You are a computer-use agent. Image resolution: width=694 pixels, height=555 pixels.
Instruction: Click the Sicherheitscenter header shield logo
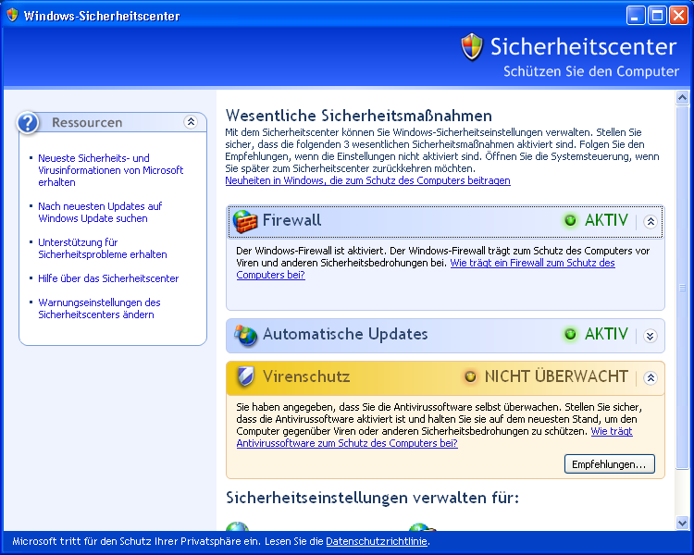[472, 47]
